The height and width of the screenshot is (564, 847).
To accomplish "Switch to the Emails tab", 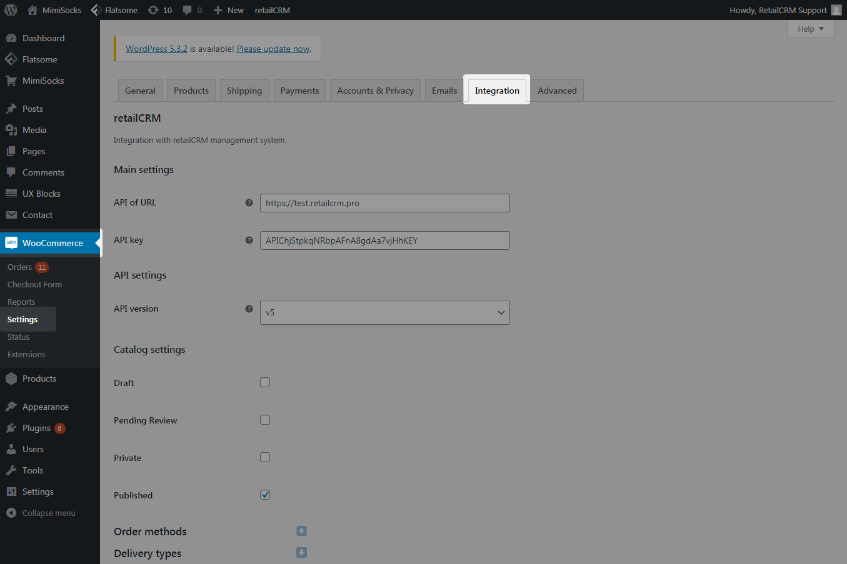I will 444,91.
